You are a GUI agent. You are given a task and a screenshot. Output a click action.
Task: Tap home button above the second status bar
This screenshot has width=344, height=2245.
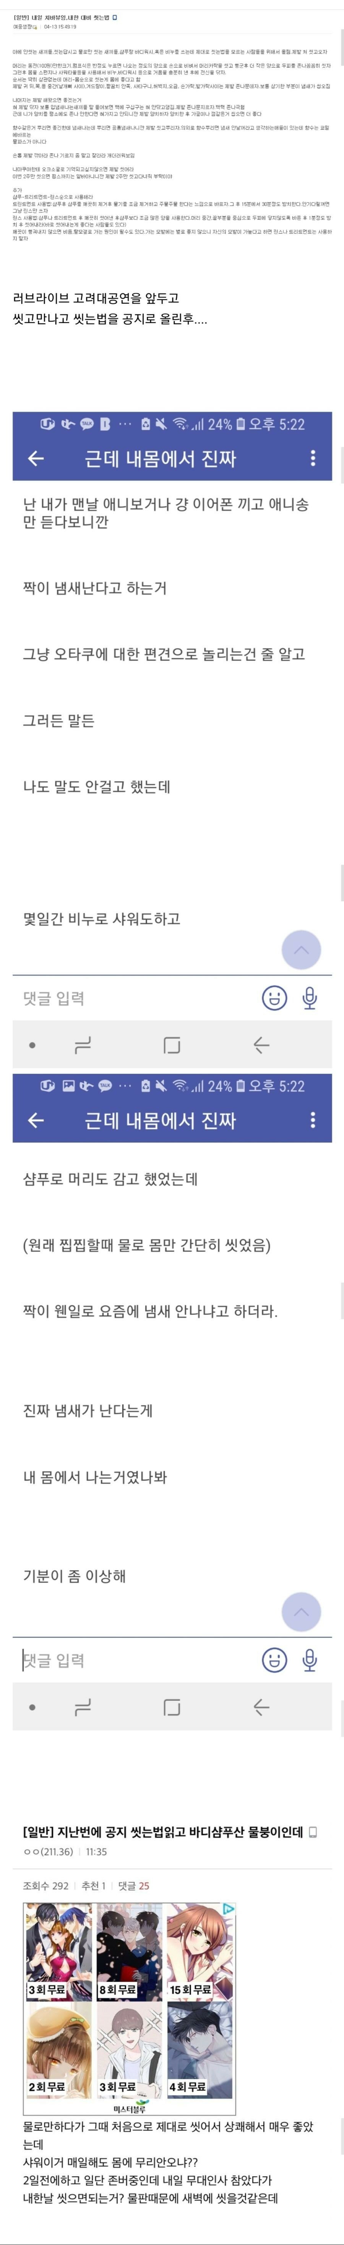pyautogui.click(x=172, y=1045)
